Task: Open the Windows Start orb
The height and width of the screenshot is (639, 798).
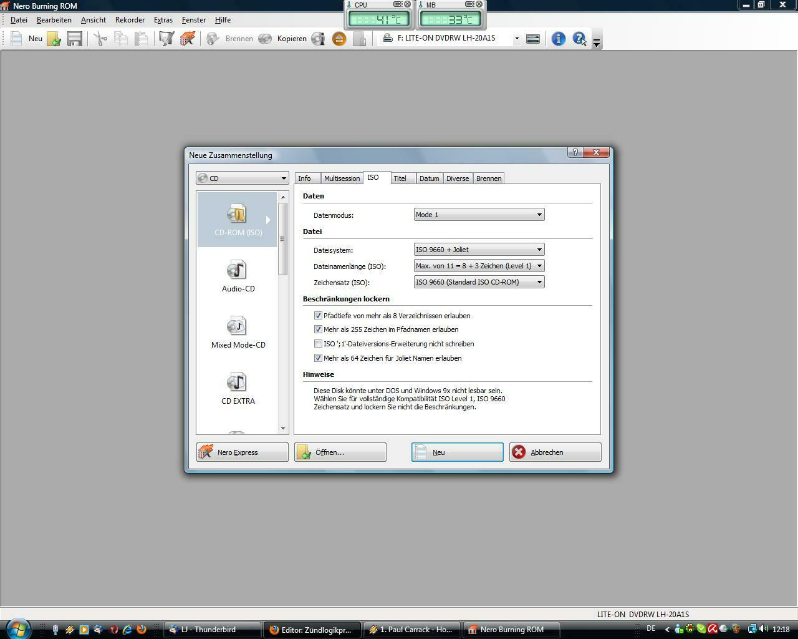Action: [17, 628]
